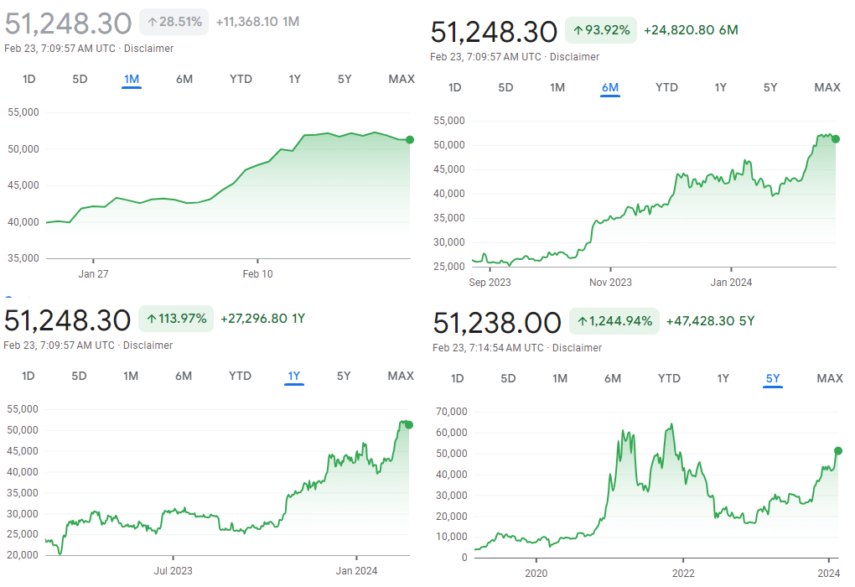Open the Disclaimer link in the bottom-right panel

(x=577, y=347)
